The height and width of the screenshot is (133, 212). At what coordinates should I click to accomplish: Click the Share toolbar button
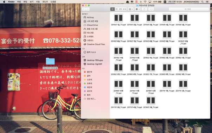click(144, 9)
